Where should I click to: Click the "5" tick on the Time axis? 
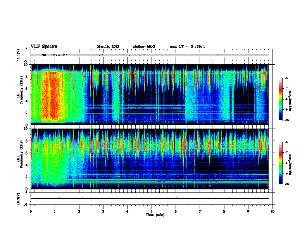152,211
